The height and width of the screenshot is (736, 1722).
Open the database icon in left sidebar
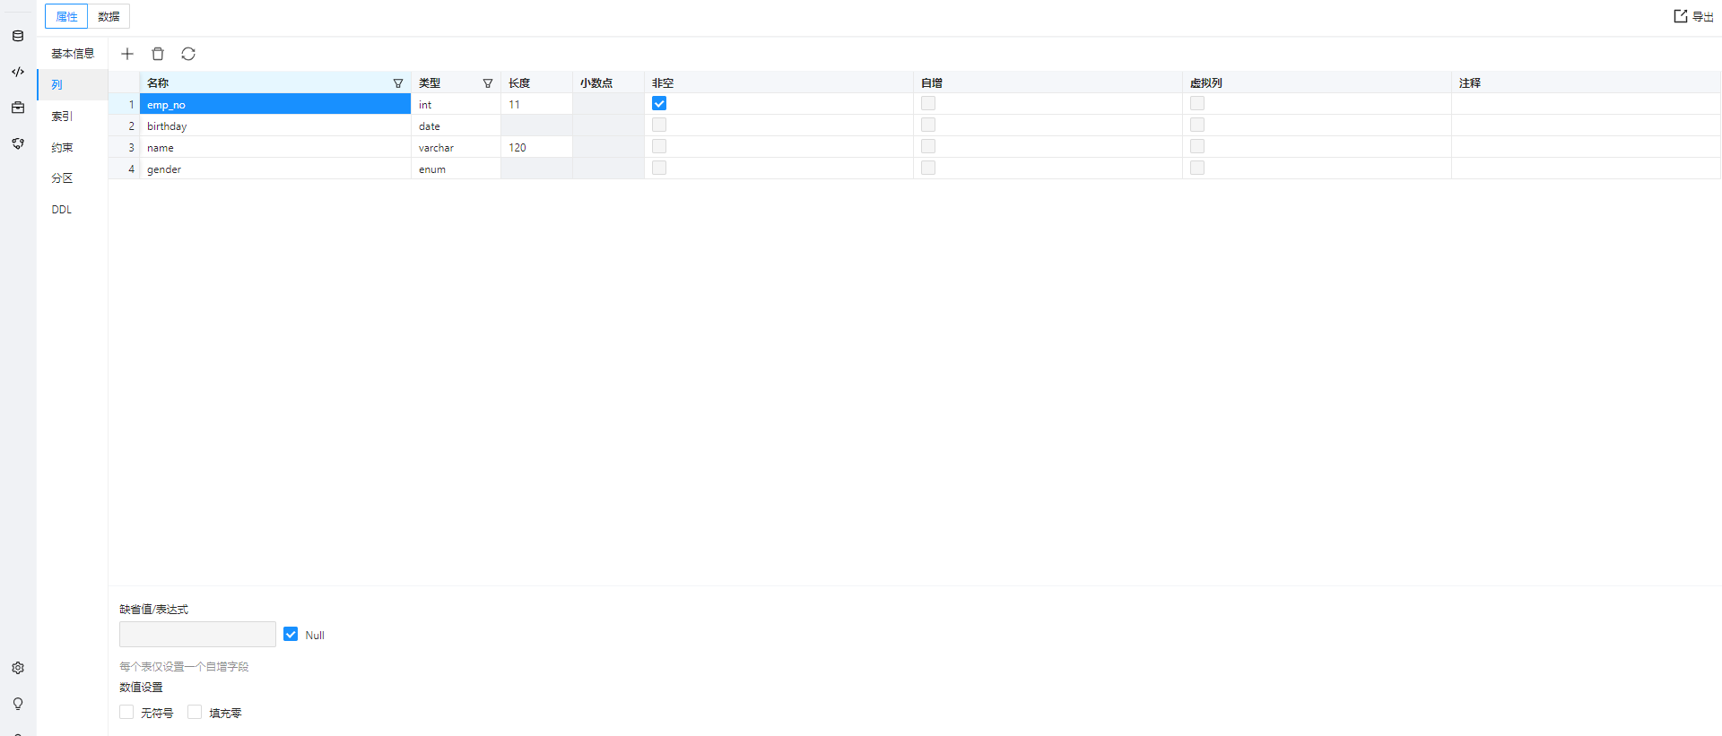point(18,36)
